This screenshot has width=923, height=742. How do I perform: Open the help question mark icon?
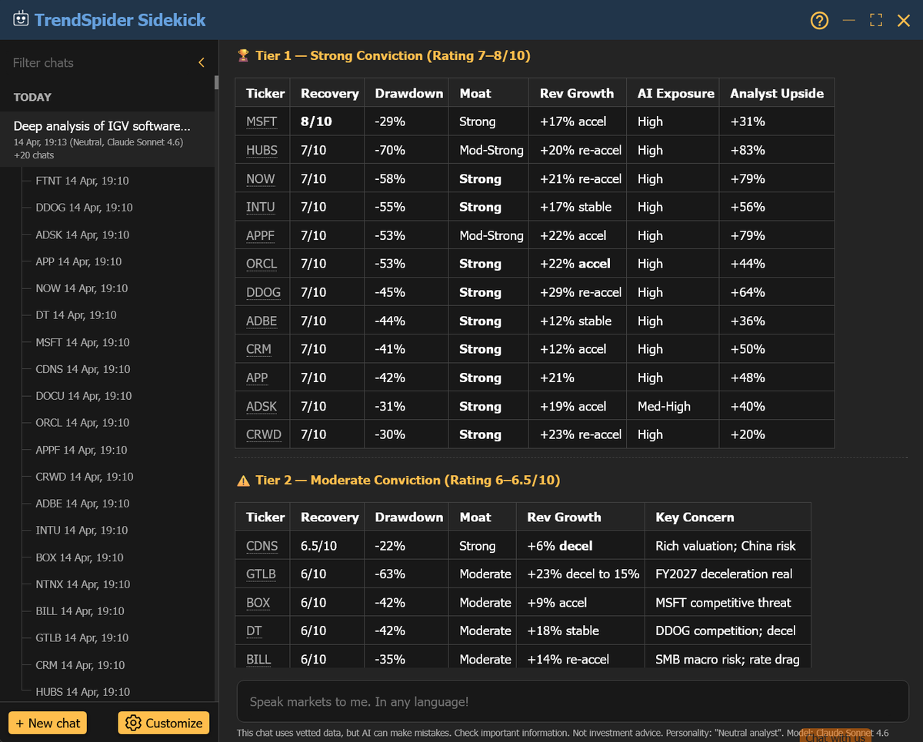point(820,21)
